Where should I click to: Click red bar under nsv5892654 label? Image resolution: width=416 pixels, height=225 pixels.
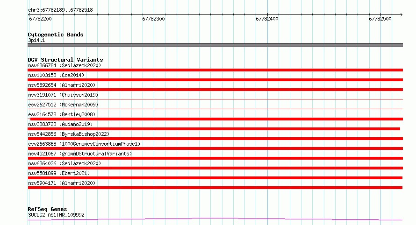pyautogui.click(x=215, y=90)
